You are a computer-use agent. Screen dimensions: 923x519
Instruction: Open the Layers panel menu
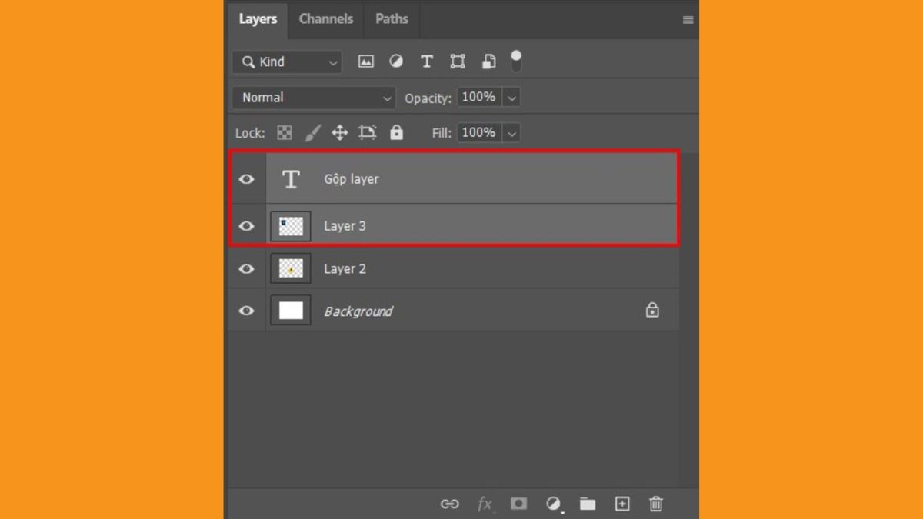pos(687,20)
